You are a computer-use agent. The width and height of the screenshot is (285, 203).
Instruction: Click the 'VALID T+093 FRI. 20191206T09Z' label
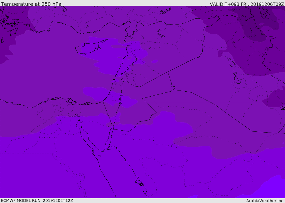[x=247, y=4]
